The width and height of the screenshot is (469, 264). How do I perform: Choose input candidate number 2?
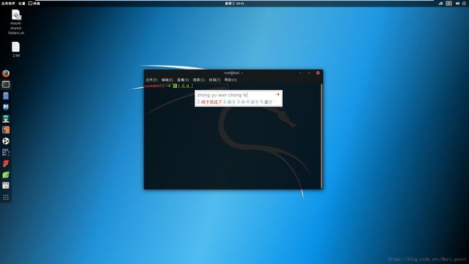point(229,102)
